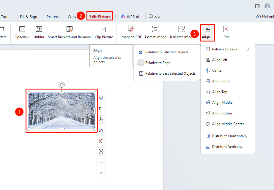The height and width of the screenshot is (190, 274).
Task: Click Align Middle Center
Action: click(x=228, y=124)
